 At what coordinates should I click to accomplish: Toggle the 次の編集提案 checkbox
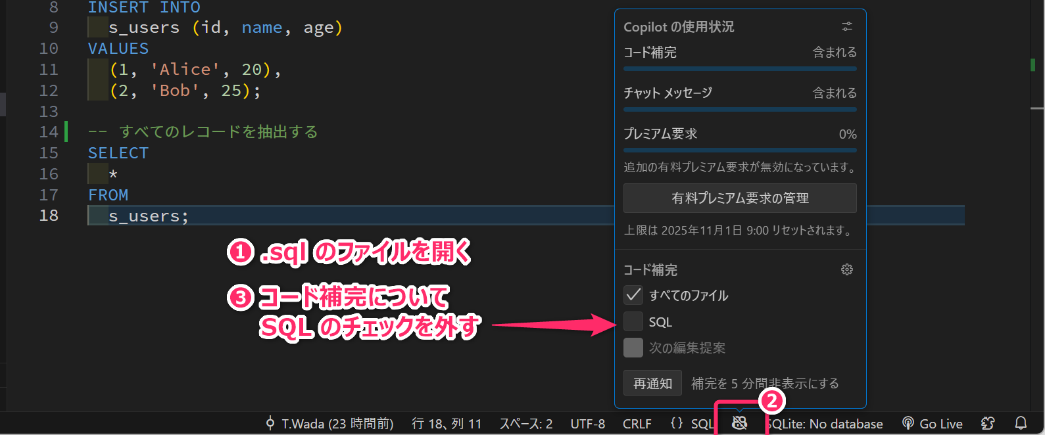pyautogui.click(x=633, y=348)
